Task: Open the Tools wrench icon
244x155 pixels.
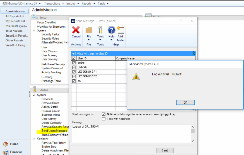Action: point(100,30)
